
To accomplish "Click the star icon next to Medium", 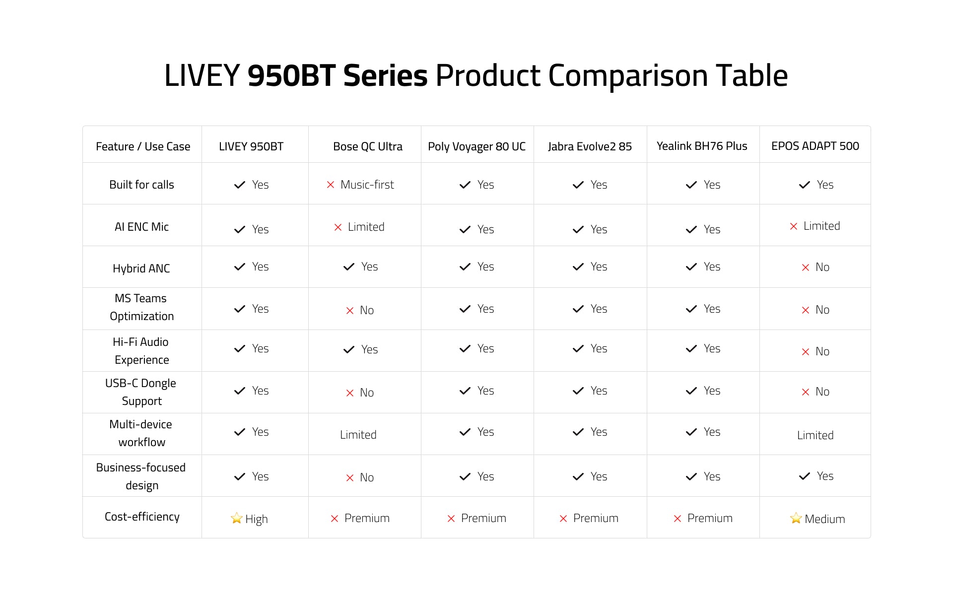I will click(796, 519).
